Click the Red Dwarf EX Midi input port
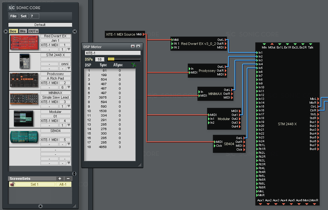Viewport: 328px width, 210px height. coord(172,40)
